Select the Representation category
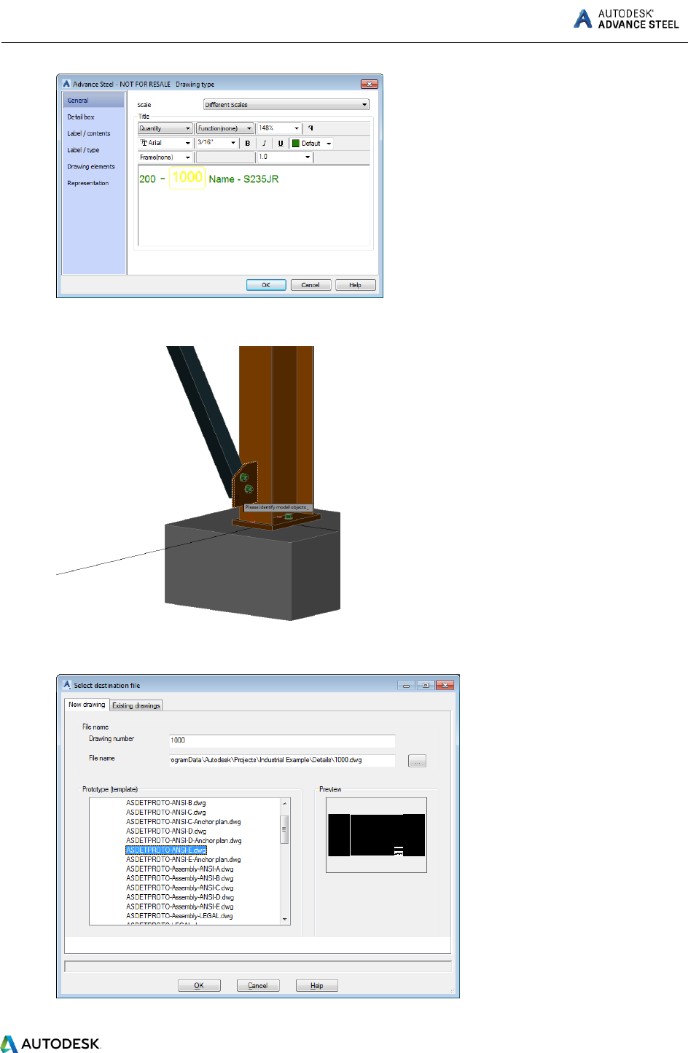The image size is (688, 1053). click(87, 183)
